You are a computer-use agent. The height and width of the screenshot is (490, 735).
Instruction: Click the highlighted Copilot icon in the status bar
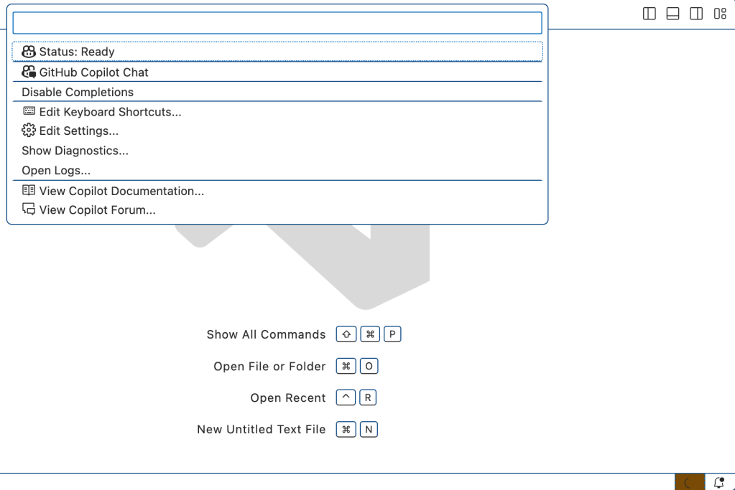click(x=688, y=482)
